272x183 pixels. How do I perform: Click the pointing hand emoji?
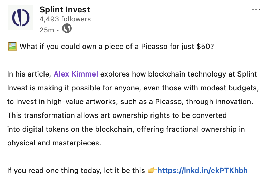click(152, 170)
